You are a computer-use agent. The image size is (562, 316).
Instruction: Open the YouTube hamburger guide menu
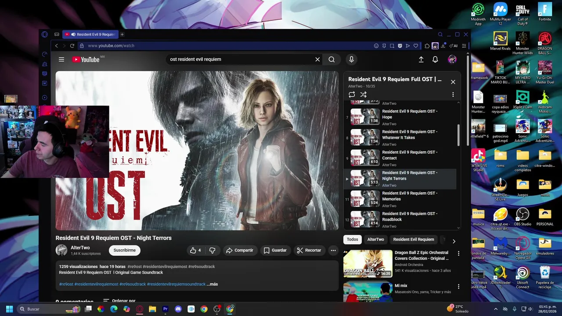pos(61,59)
